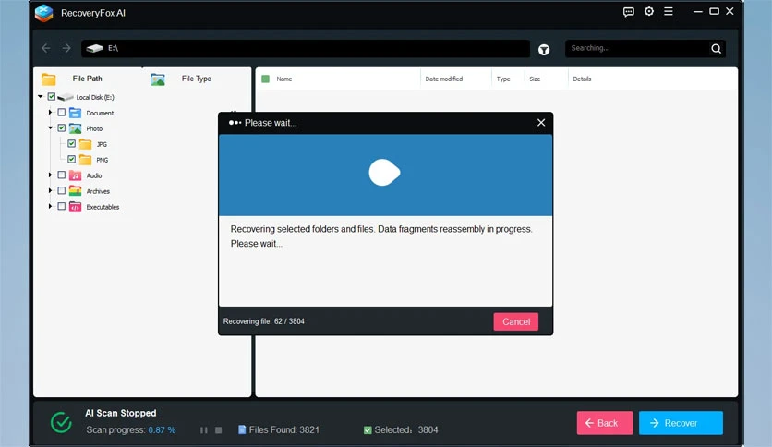Toggle the Selected checkbox in status bar
The image size is (772, 447).
coord(368,430)
